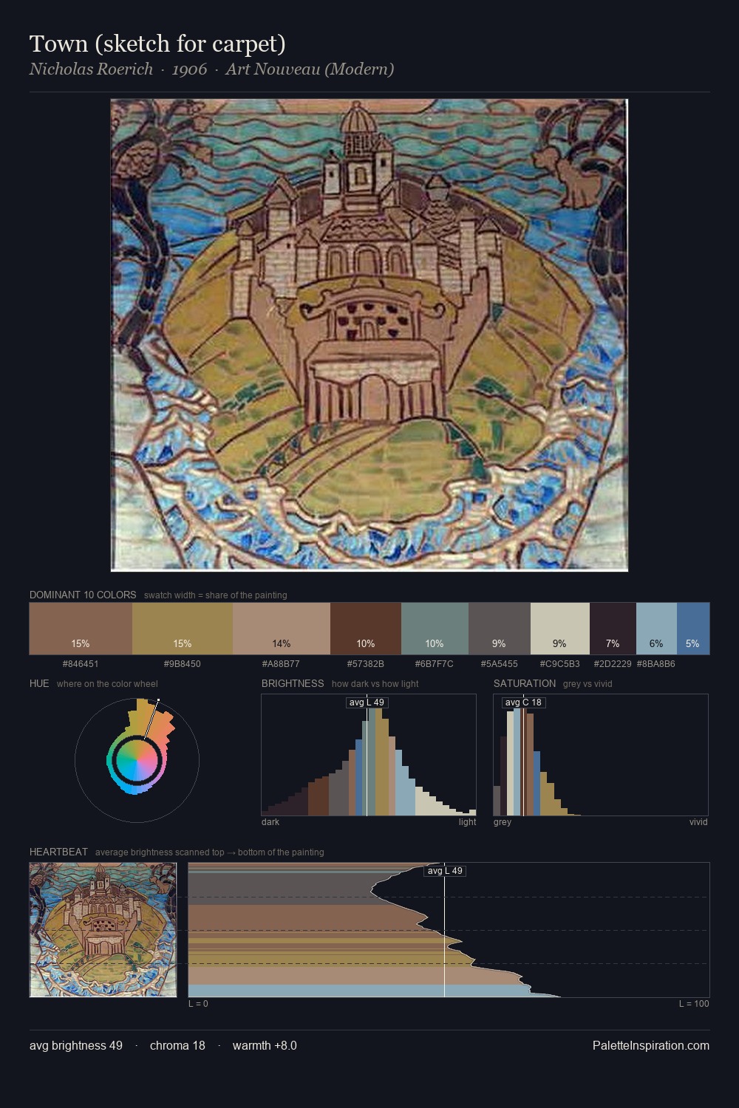The image size is (739, 1108).
Task: Select the grey-teal #6B7F7C swatch
Action: [x=435, y=629]
